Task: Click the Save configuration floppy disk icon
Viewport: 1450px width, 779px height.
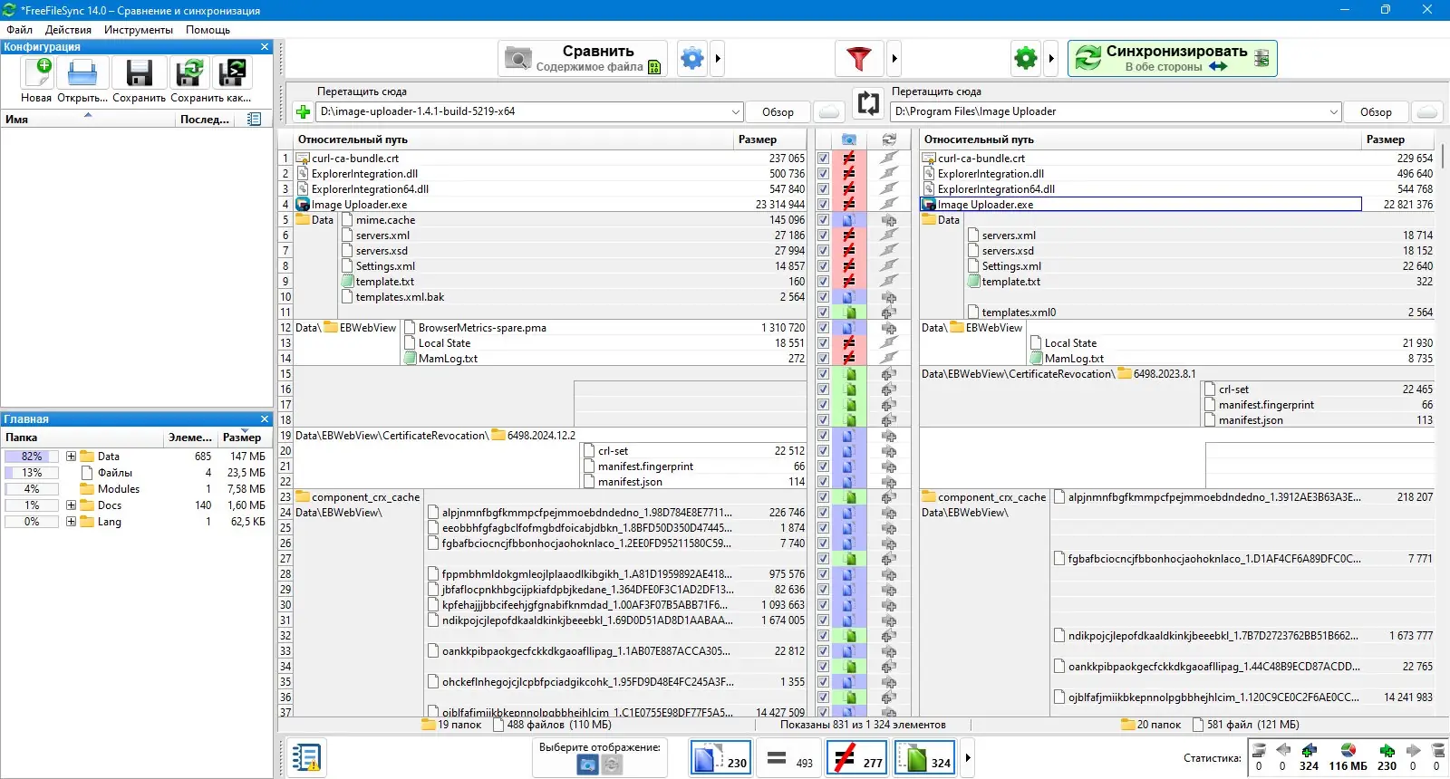Action: click(139, 72)
